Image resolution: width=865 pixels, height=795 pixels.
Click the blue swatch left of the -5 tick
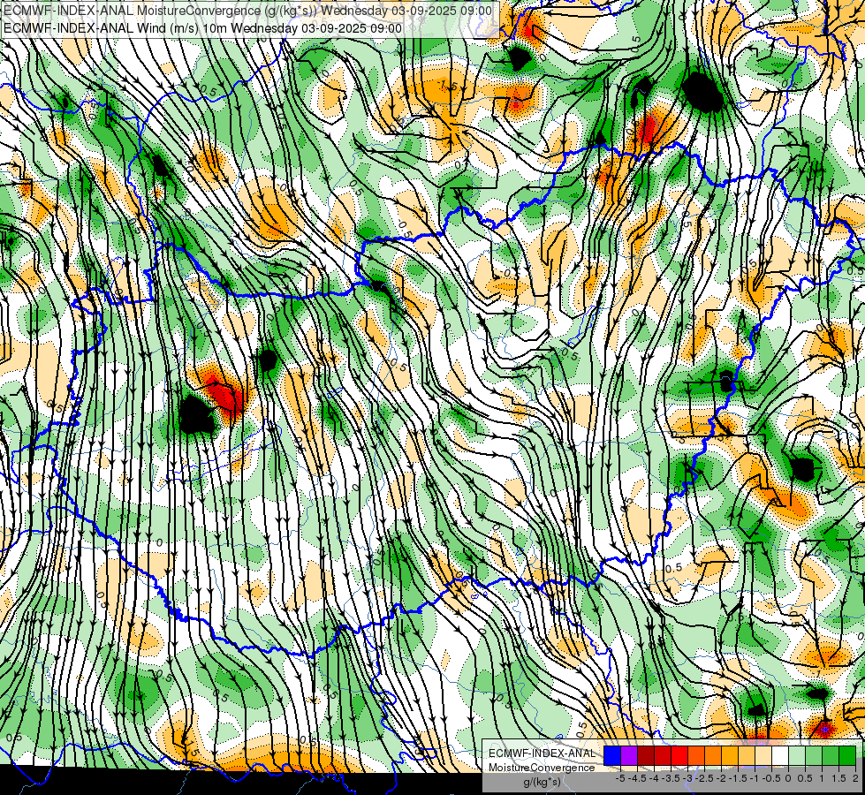(x=612, y=755)
